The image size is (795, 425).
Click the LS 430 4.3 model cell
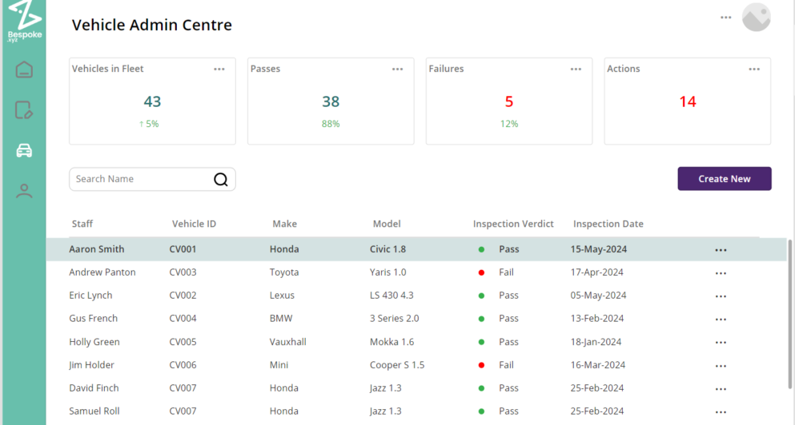pos(391,296)
